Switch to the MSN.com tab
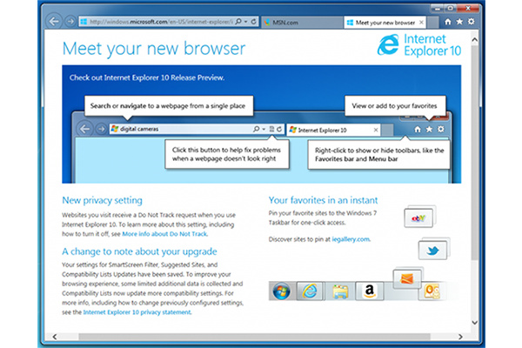The image size is (522, 348). pos(302,23)
